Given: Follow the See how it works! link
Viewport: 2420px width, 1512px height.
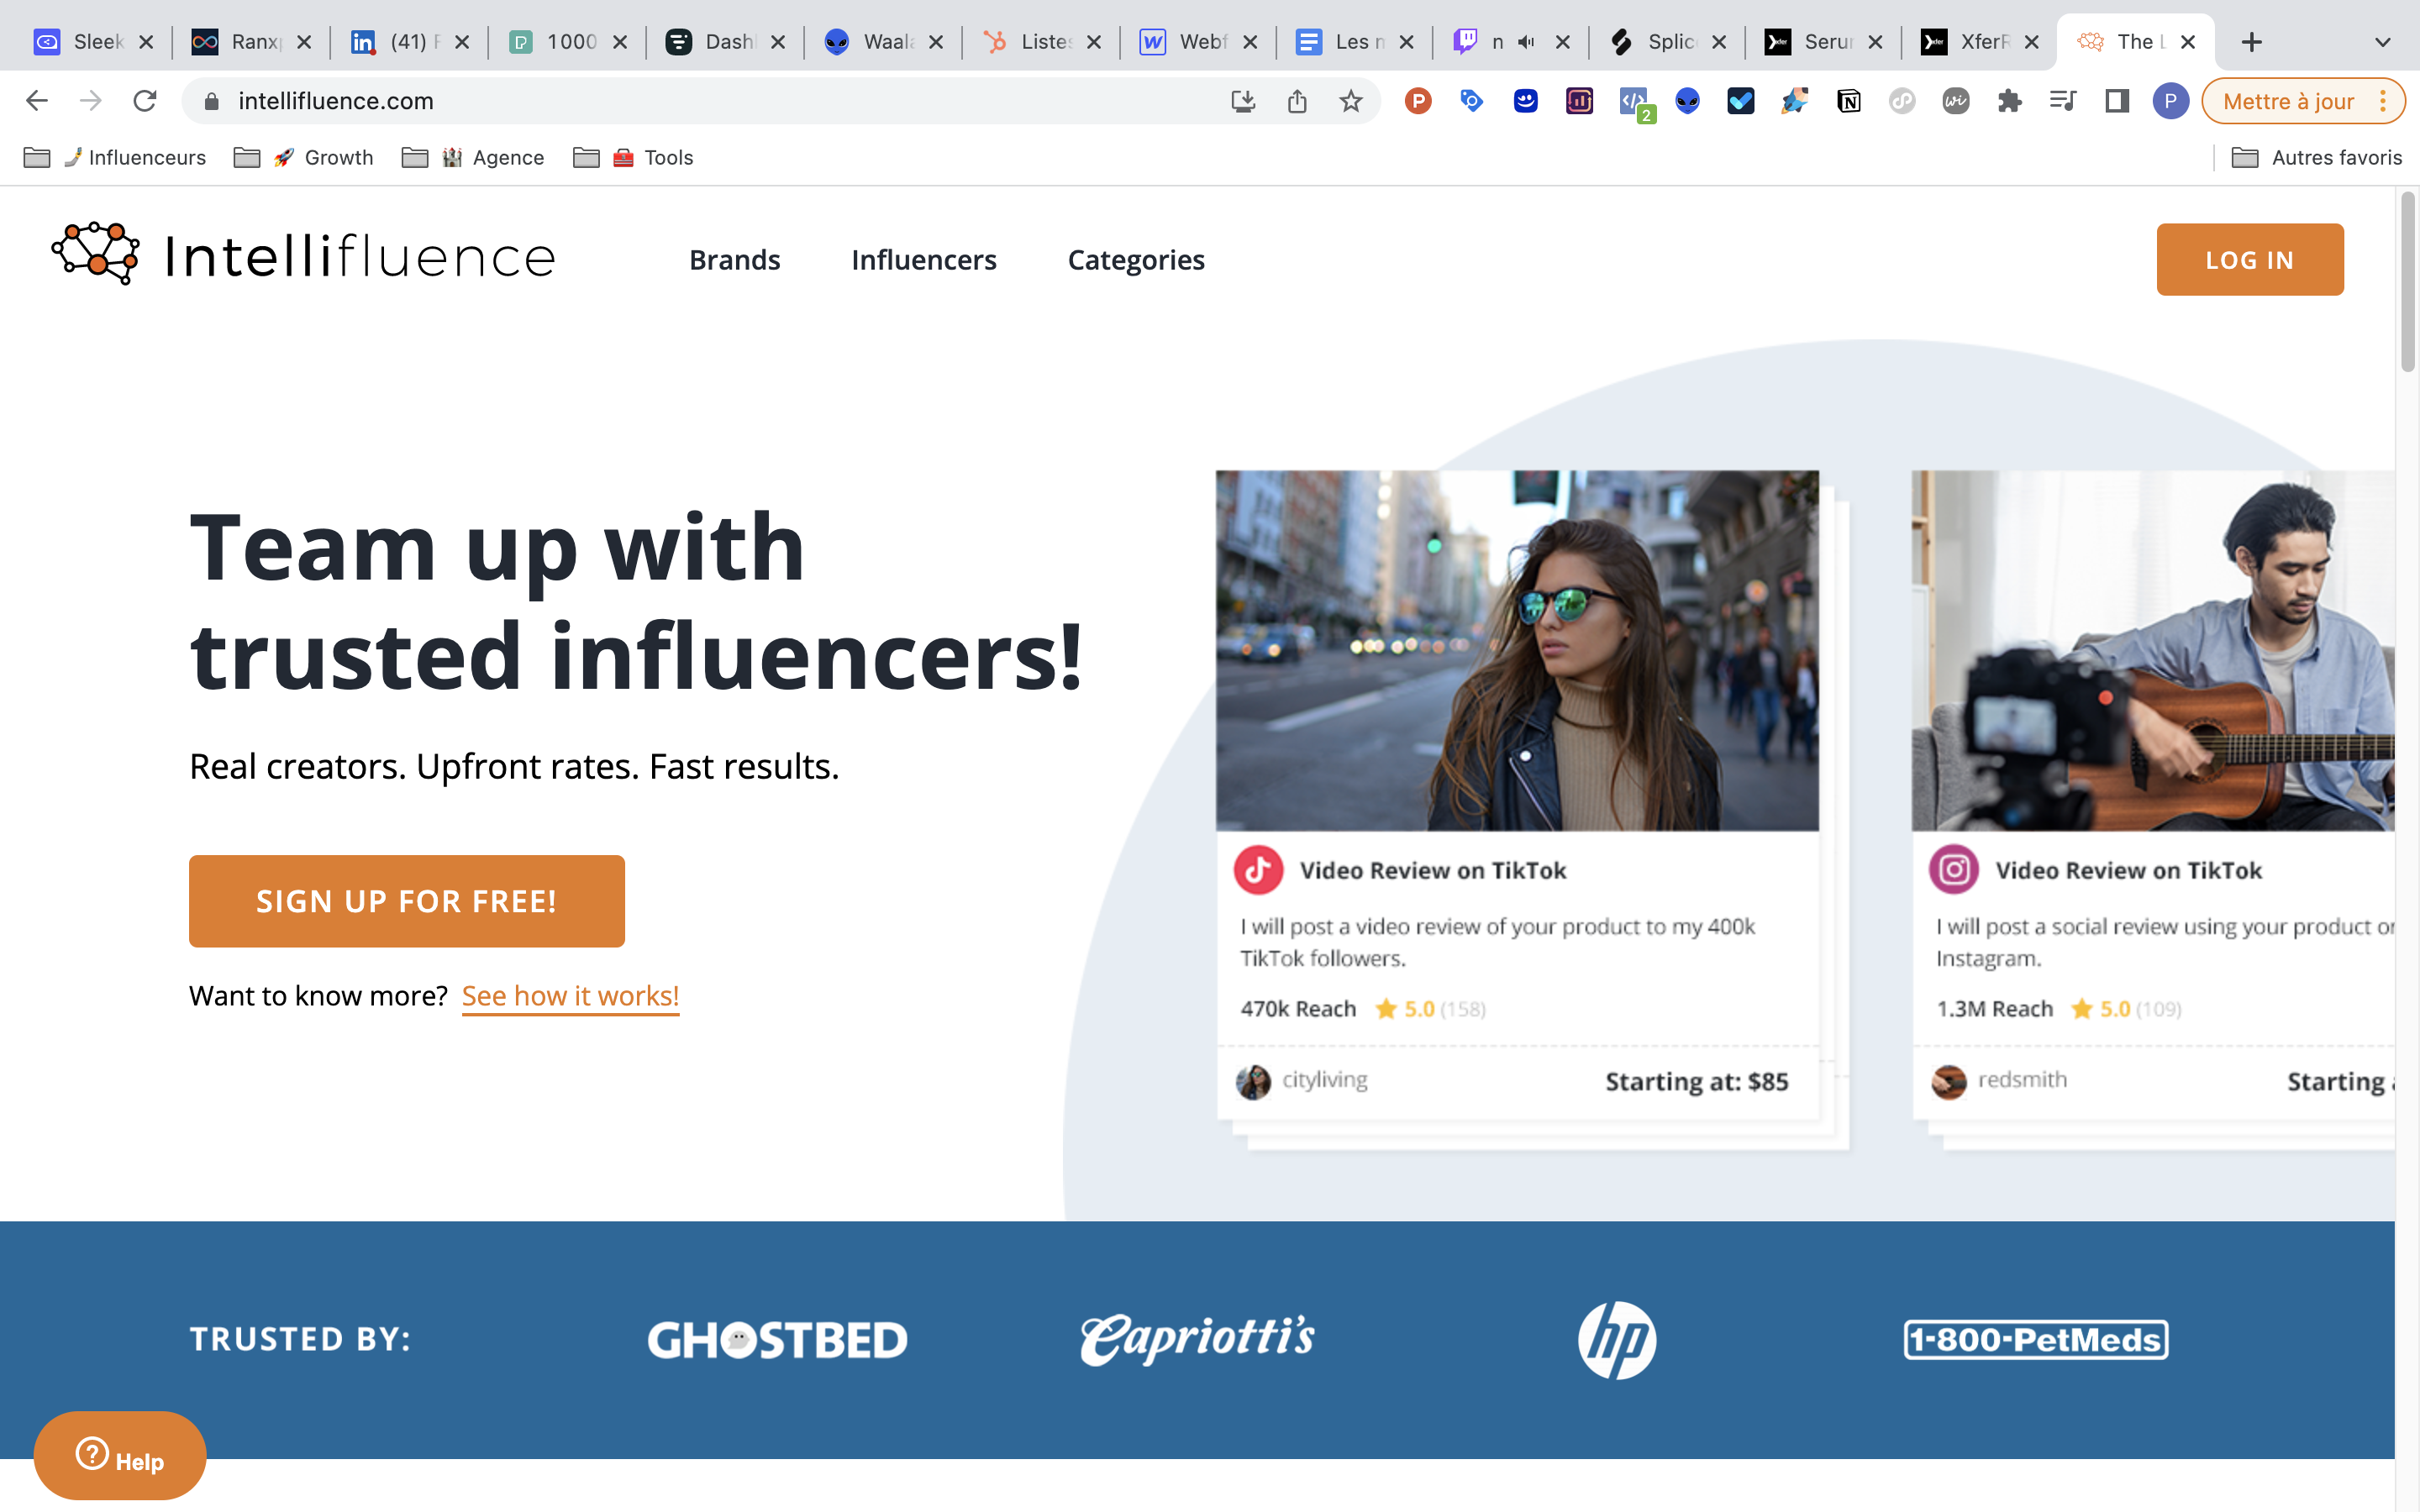Looking at the screenshot, I should (570, 996).
